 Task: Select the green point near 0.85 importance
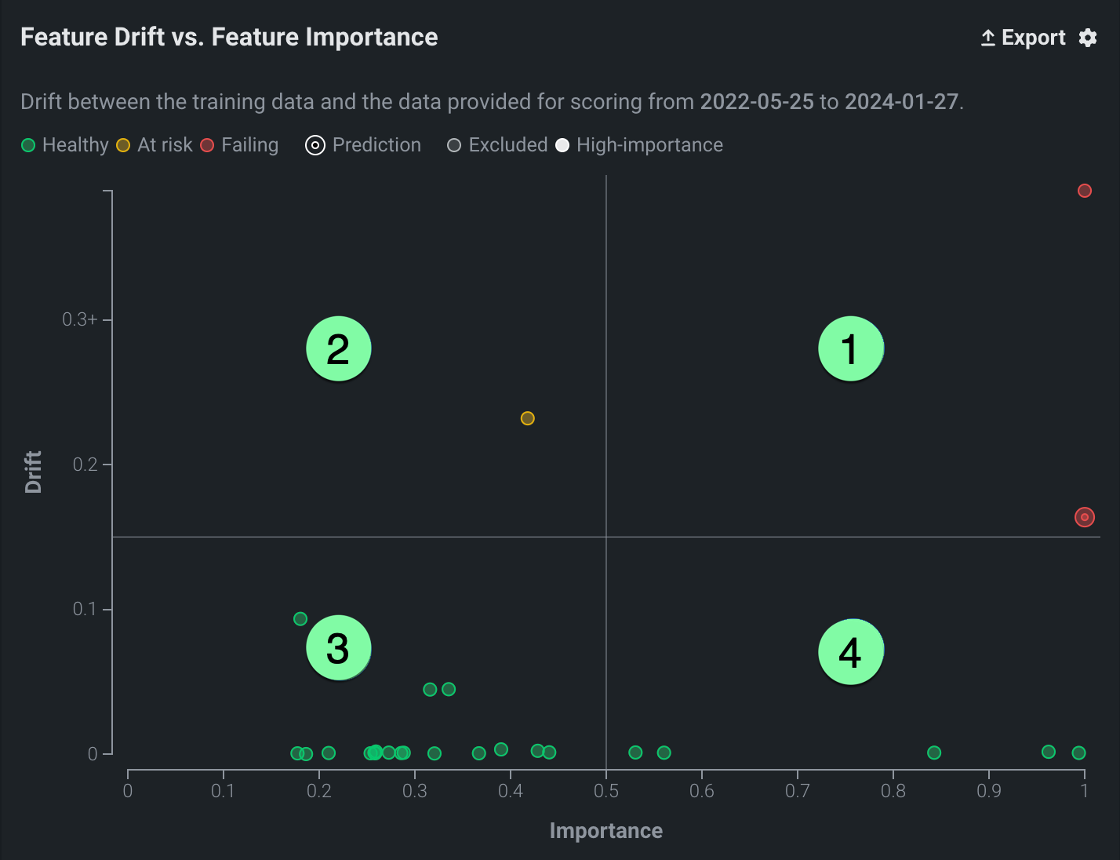coord(934,752)
